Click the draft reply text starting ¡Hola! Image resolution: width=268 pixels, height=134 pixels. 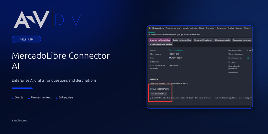(201, 98)
